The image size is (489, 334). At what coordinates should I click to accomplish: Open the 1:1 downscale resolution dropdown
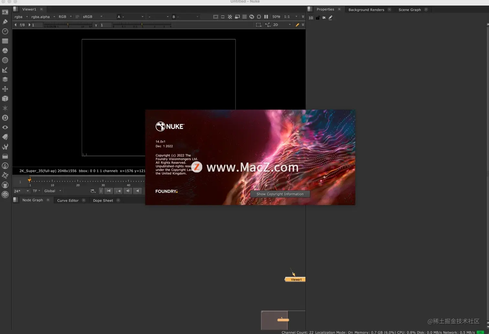coord(290,17)
